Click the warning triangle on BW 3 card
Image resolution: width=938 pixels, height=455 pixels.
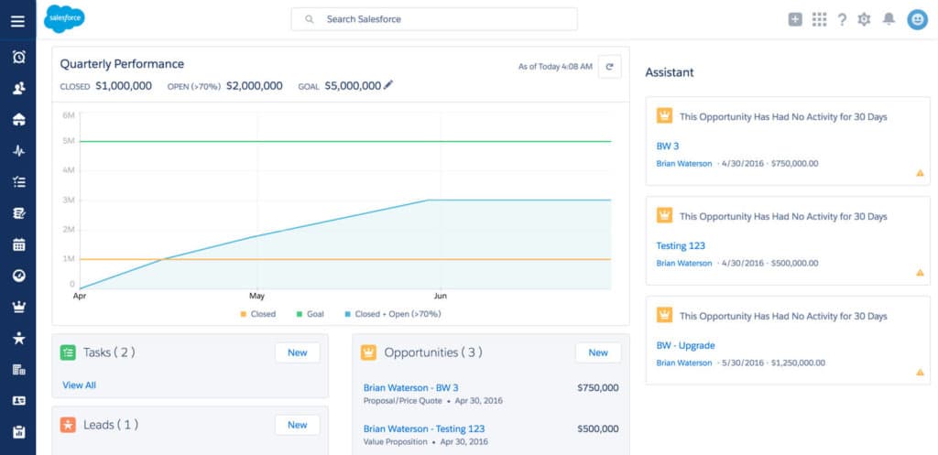tap(920, 173)
